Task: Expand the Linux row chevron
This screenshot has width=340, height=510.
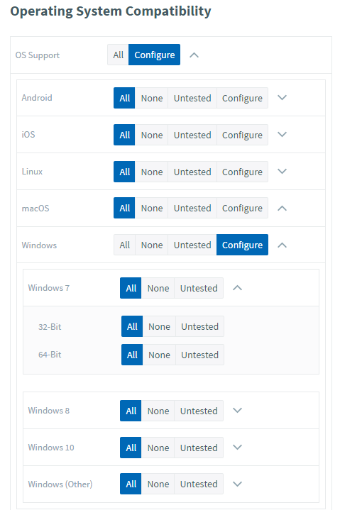Action: (x=282, y=171)
